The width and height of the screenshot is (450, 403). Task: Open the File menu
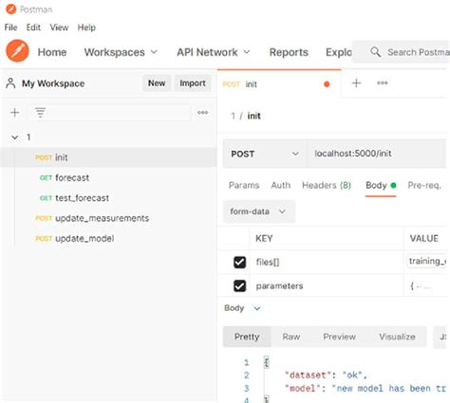[x=10, y=27]
